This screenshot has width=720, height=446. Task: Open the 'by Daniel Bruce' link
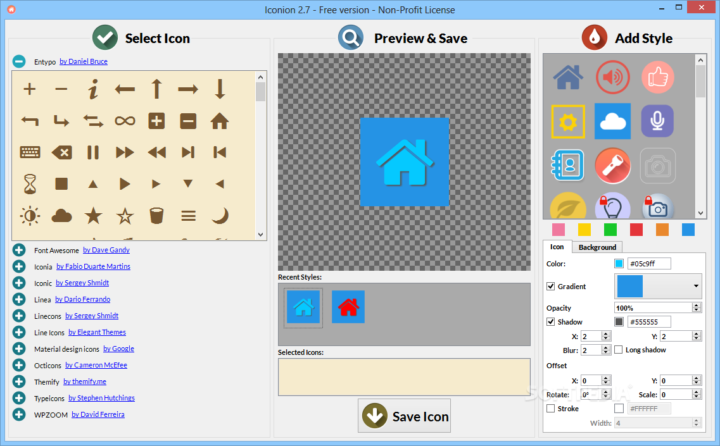84,61
